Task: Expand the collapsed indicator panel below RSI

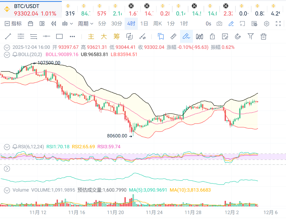Action: point(7,169)
